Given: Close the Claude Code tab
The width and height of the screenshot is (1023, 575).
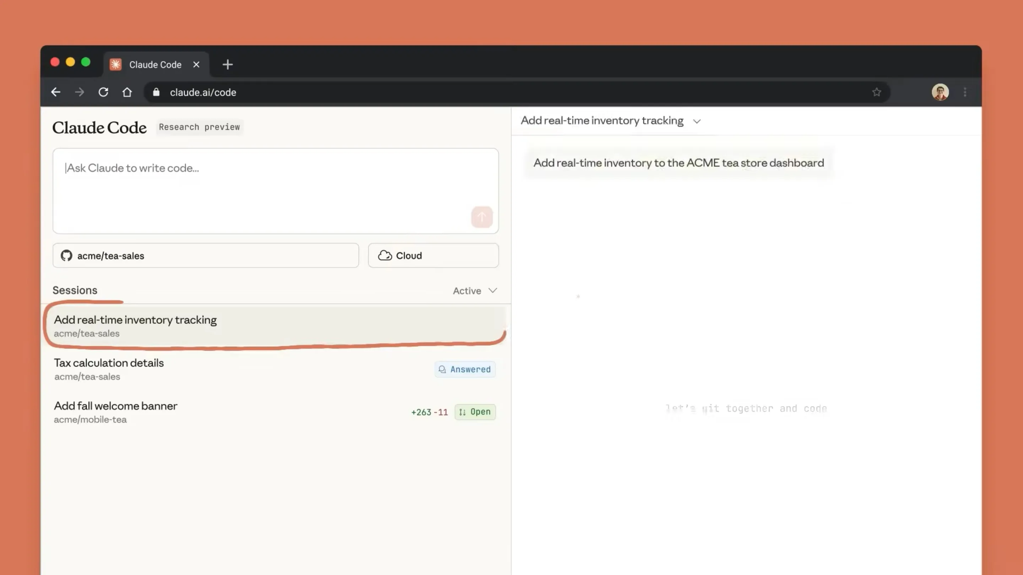Looking at the screenshot, I should [196, 64].
